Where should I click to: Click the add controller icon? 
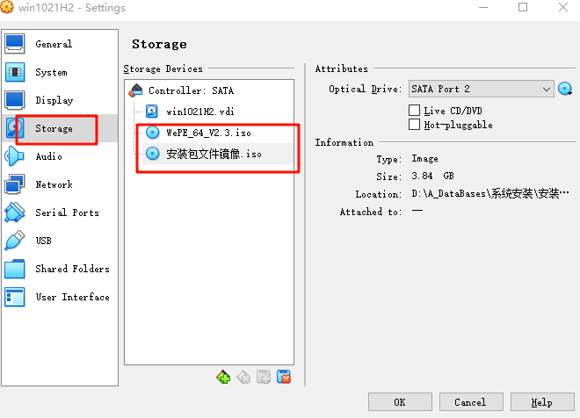pos(223,377)
